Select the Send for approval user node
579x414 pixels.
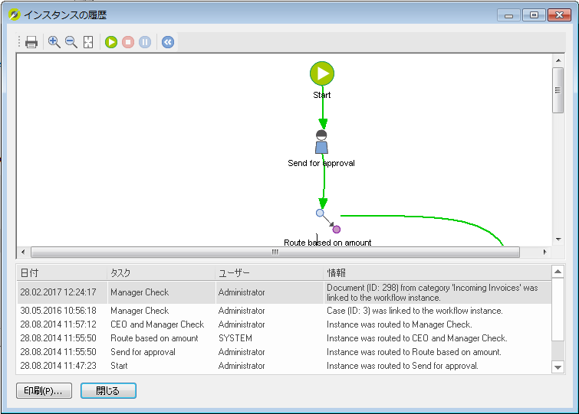pos(321,142)
